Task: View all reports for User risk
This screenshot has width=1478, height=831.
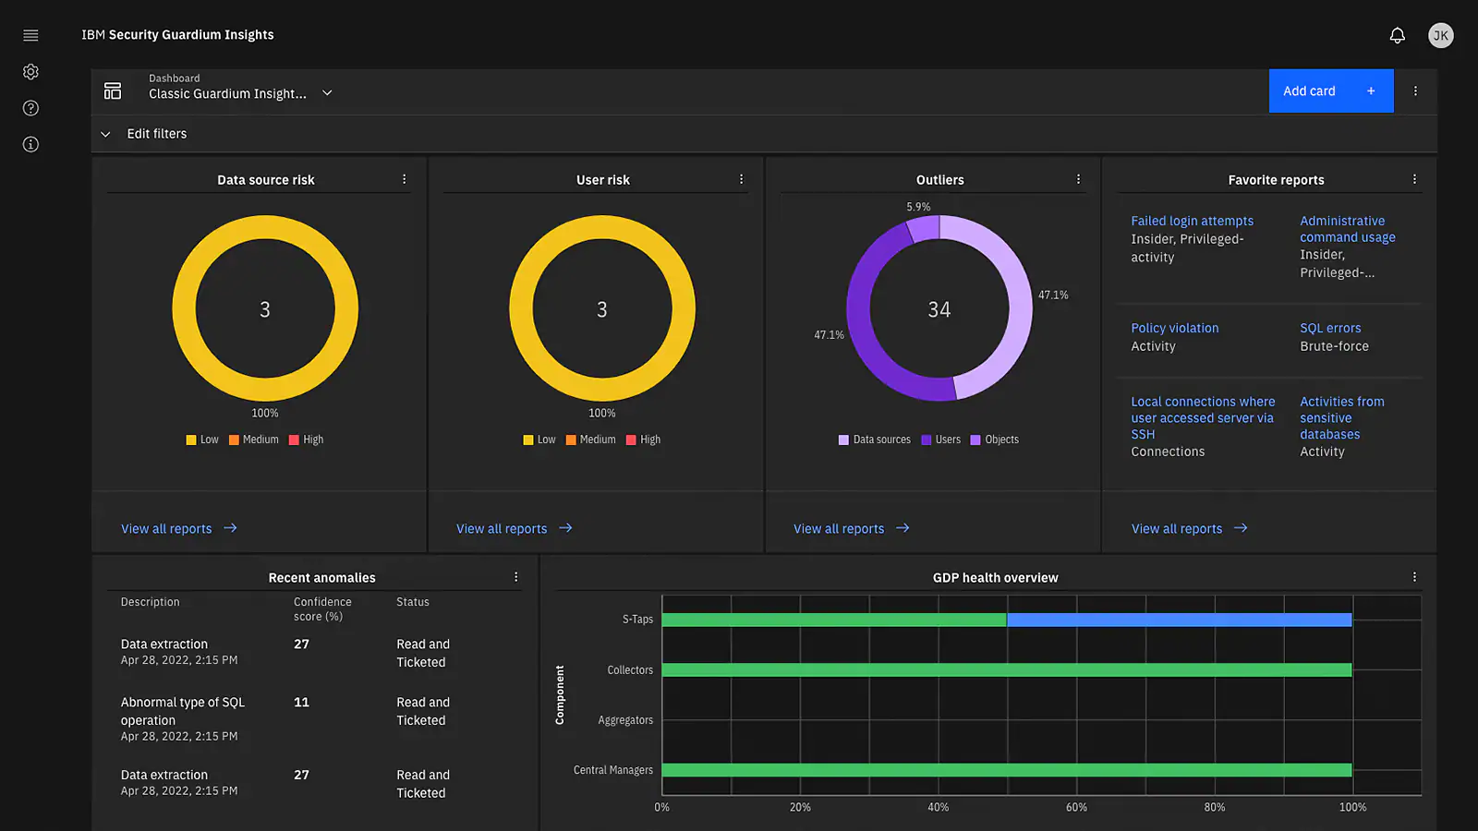Action: (x=502, y=528)
